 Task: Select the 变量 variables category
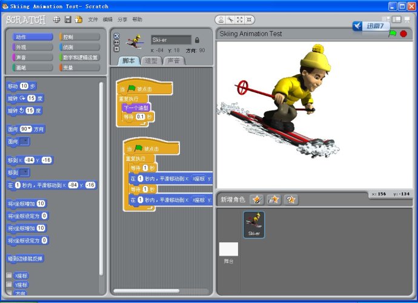(x=80, y=67)
